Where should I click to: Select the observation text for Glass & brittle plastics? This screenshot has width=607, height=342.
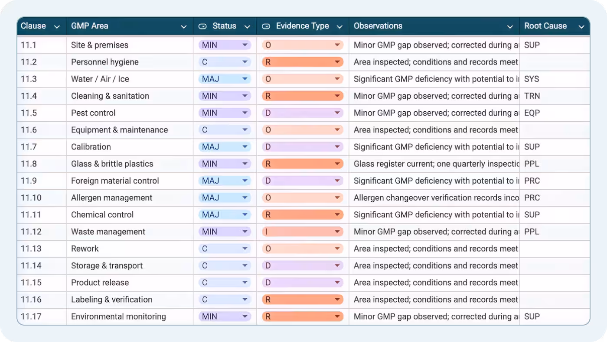[434, 164]
